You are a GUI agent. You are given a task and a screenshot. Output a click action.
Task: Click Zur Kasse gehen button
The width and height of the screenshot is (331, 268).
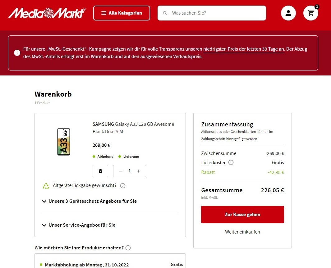tap(242, 215)
